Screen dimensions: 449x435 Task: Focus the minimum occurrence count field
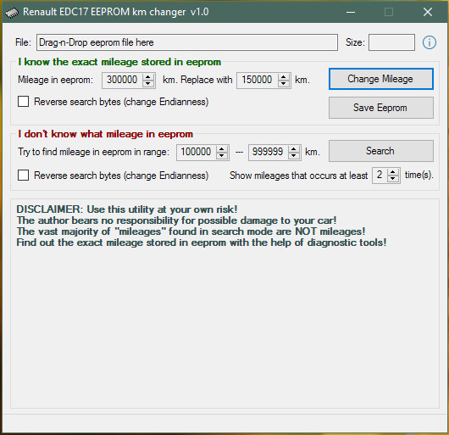pos(380,175)
